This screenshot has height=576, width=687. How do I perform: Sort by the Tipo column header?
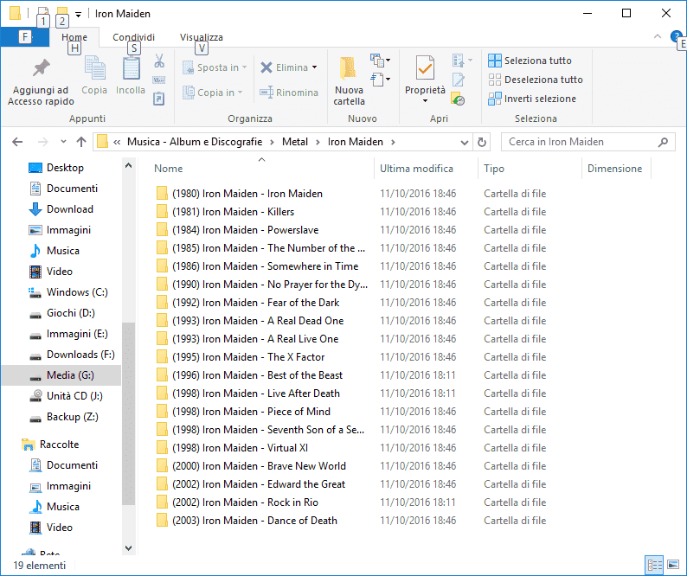[494, 169]
